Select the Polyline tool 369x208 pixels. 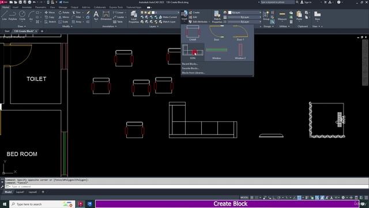pos(13,16)
